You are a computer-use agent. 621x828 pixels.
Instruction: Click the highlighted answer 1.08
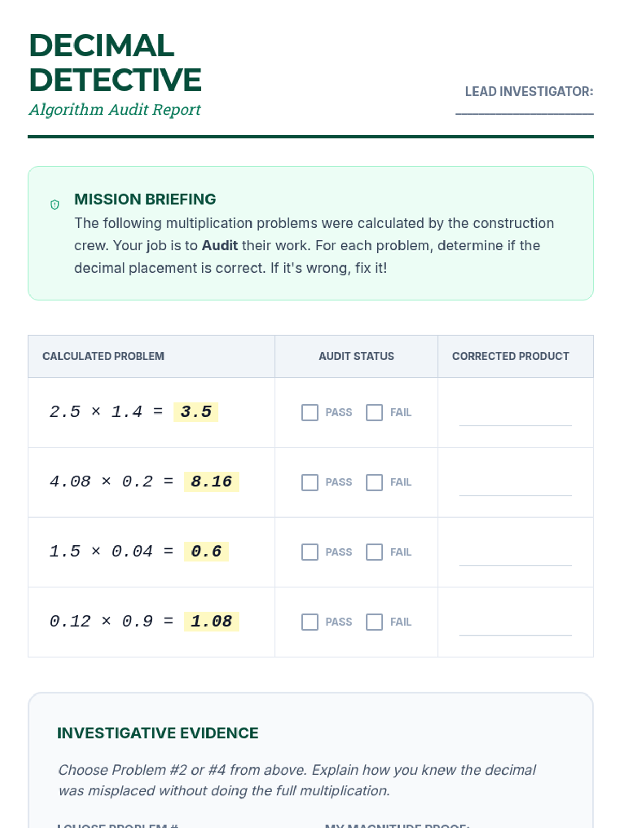(211, 622)
